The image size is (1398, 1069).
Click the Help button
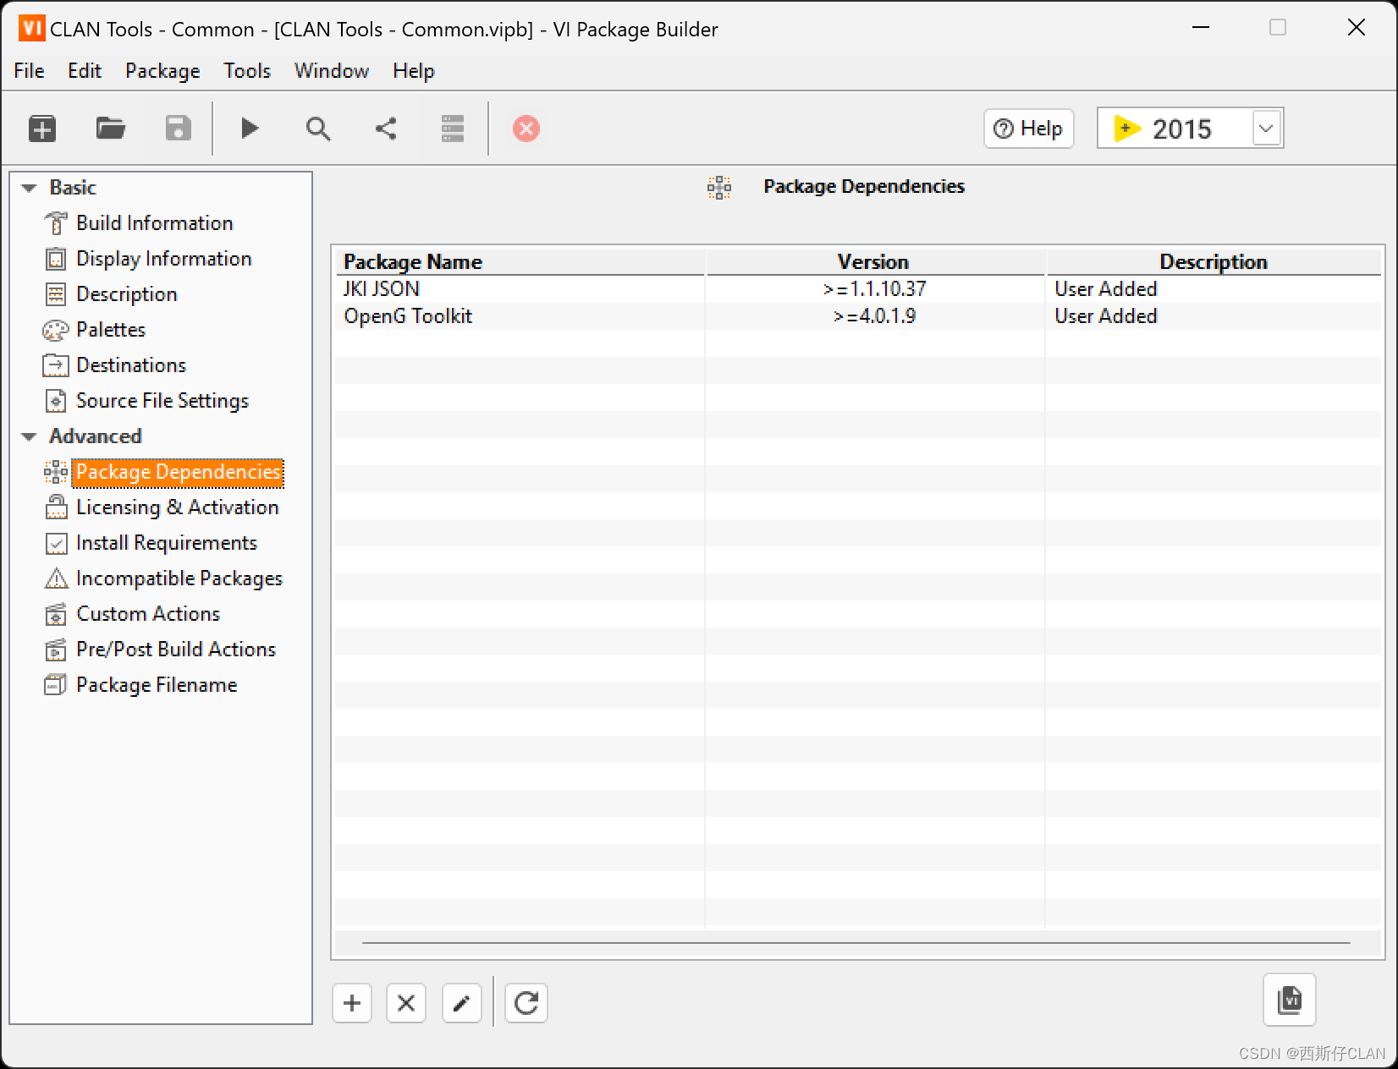coord(1028,129)
